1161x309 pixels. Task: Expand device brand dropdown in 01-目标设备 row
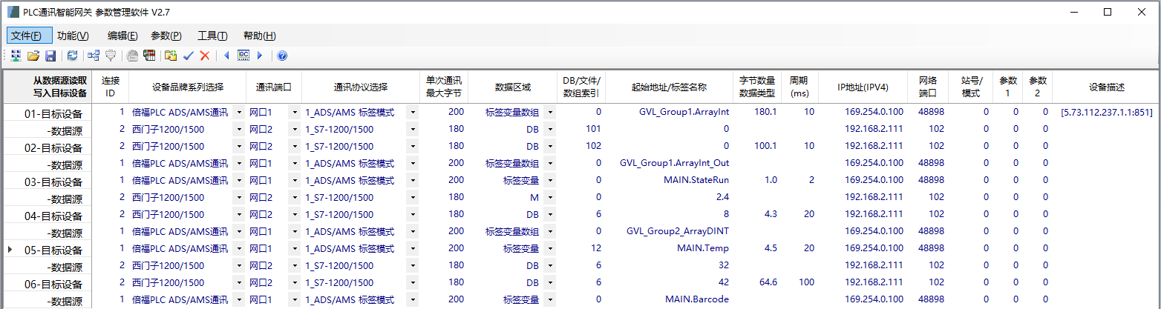coord(238,113)
